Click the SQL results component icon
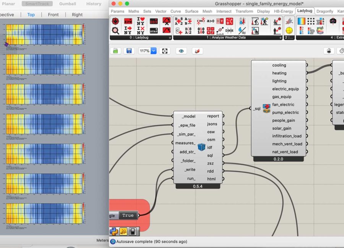344x248 pixels. (266, 108)
